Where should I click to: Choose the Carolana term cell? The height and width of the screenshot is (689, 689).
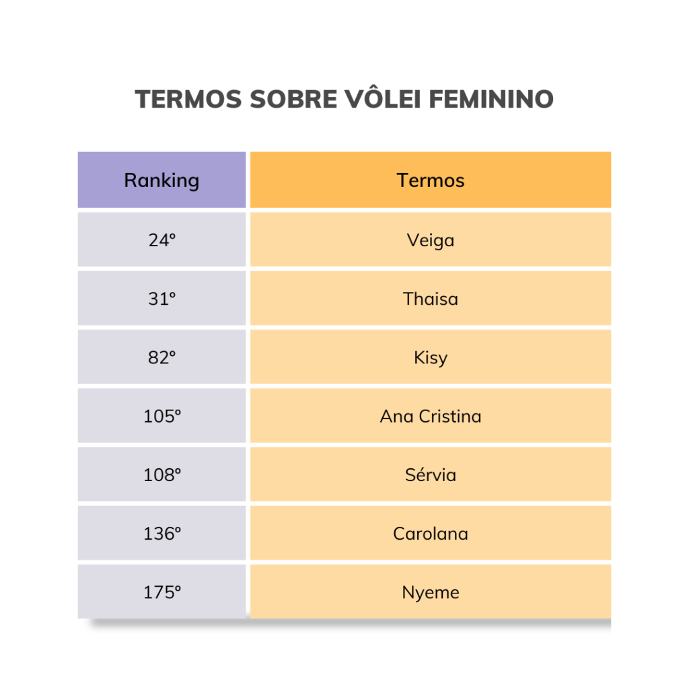point(431,534)
